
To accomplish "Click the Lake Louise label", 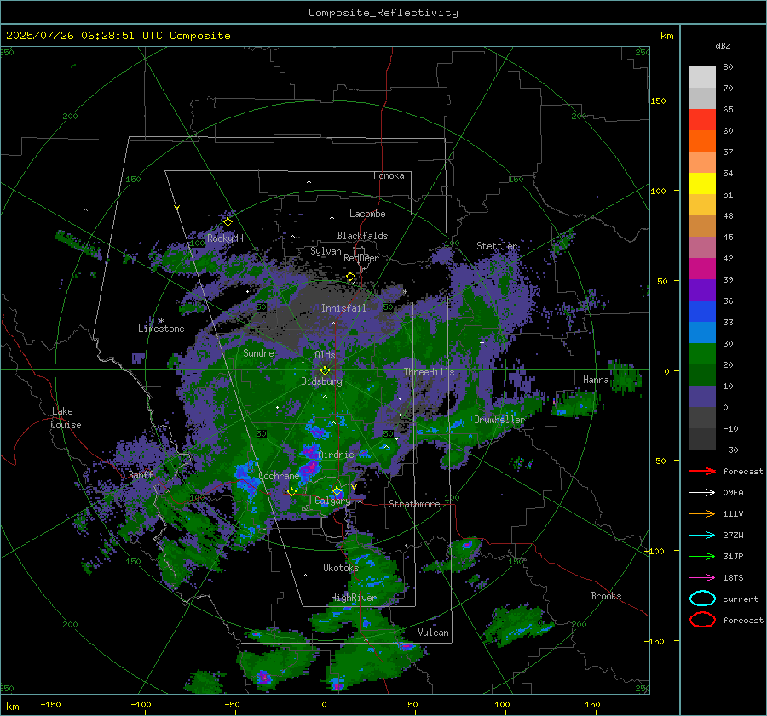I will point(66,418).
